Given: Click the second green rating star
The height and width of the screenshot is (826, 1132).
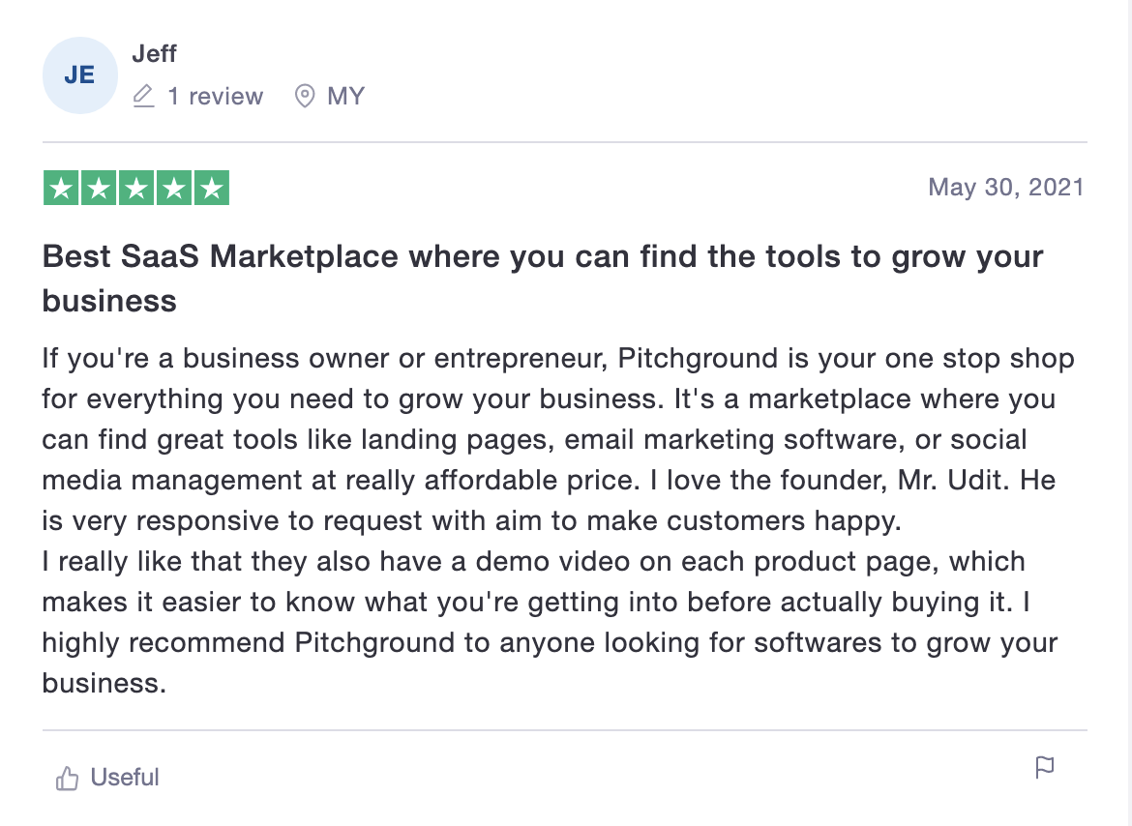Looking at the screenshot, I should (x=99, y=188).
